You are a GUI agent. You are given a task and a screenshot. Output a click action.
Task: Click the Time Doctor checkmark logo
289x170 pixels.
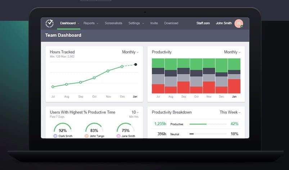pos(50,23)
